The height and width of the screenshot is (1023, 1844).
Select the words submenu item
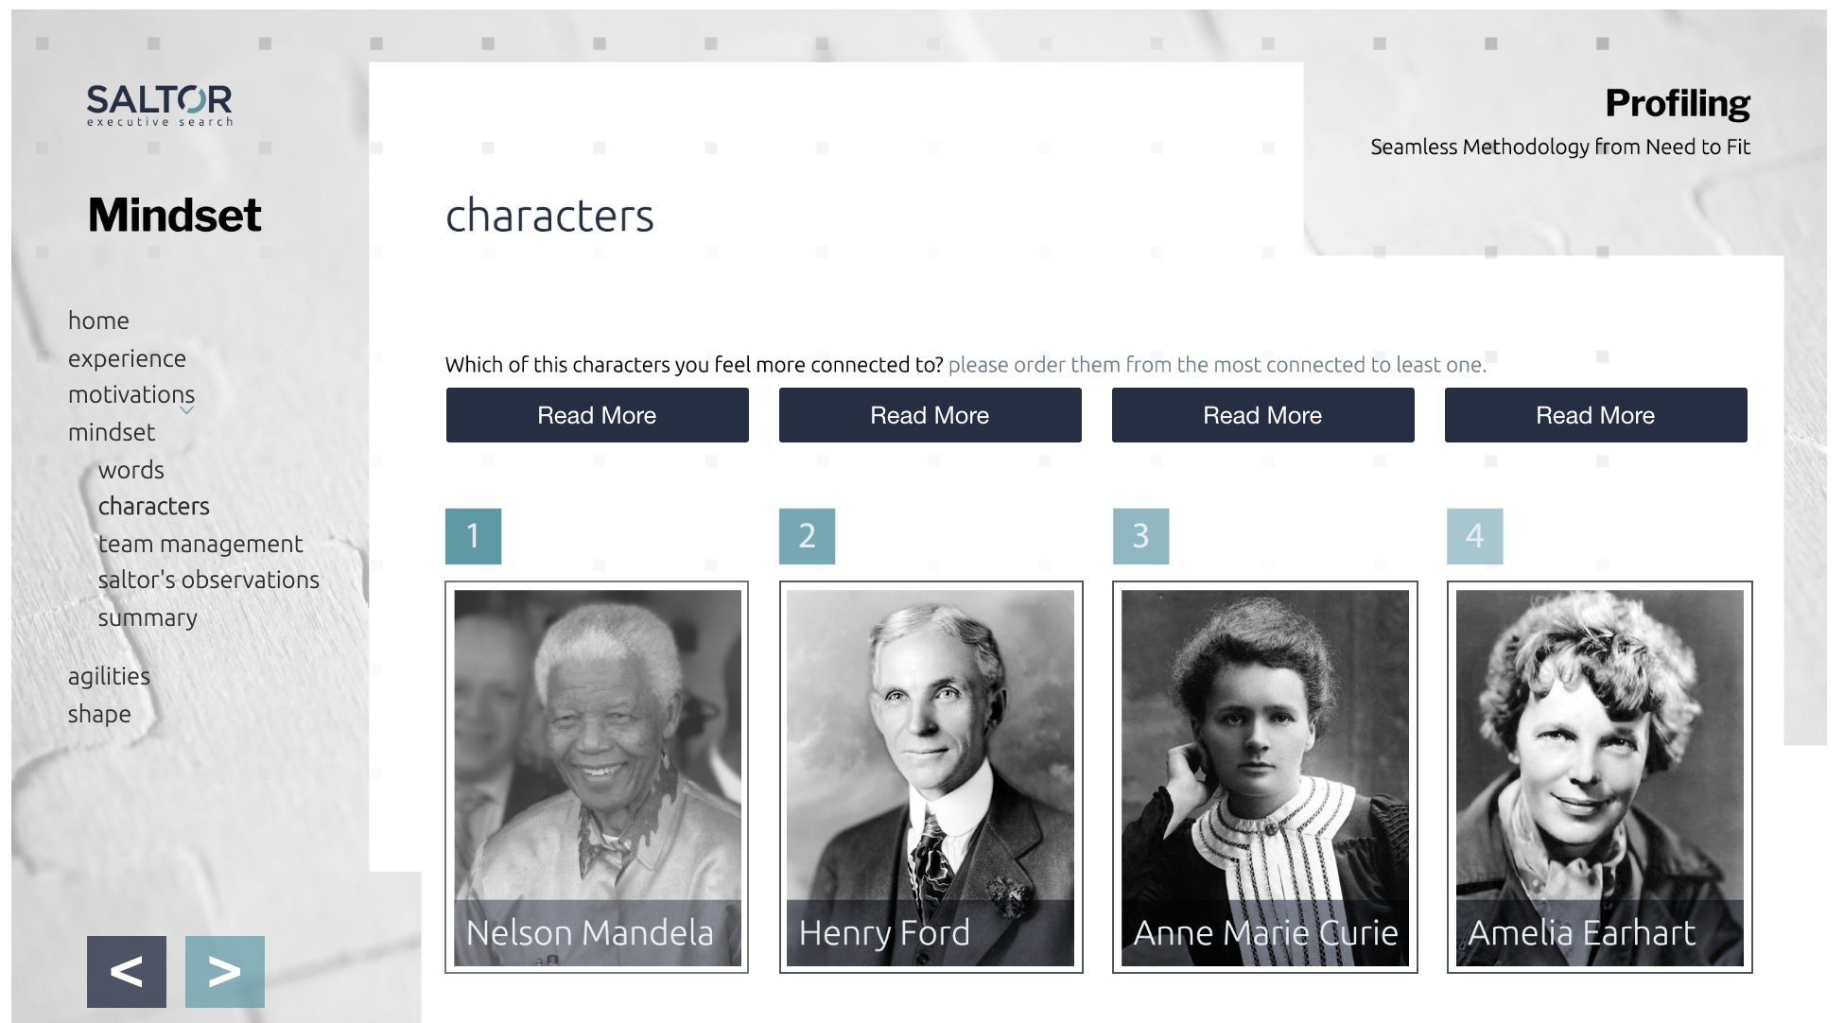[x=131, y=470]
